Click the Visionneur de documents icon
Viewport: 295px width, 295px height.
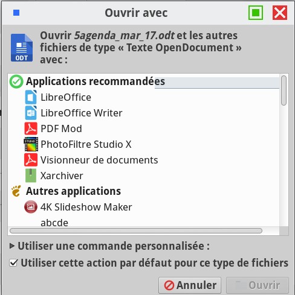point(31,160)
